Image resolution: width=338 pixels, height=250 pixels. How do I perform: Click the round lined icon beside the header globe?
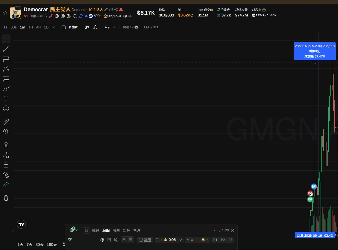click(x=63, y=16)
